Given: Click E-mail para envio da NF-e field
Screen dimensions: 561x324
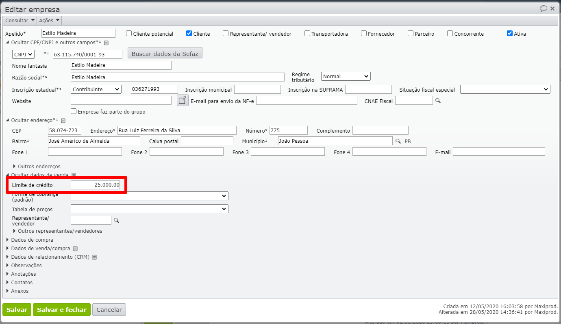Looking at the screenshot, I should 307,100.
